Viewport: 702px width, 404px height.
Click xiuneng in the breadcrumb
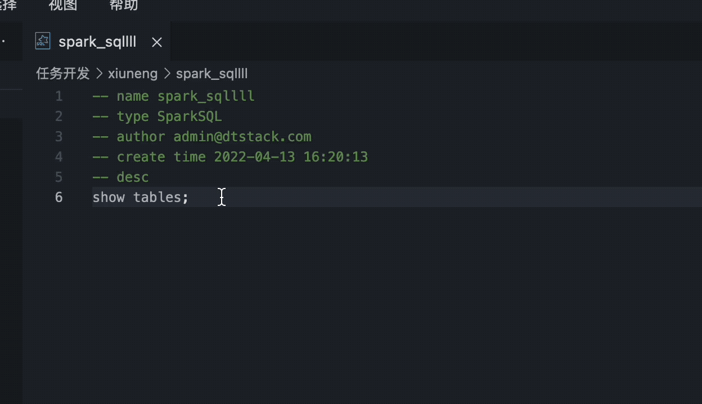tap(133, 74)
